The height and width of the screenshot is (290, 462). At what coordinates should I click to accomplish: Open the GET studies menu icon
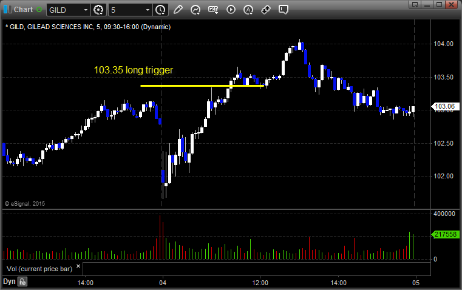click(213, 10)
